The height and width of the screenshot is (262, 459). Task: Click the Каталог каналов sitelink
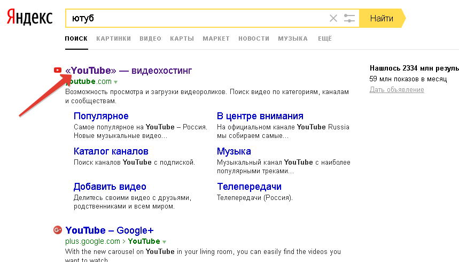tap(111, 151)
